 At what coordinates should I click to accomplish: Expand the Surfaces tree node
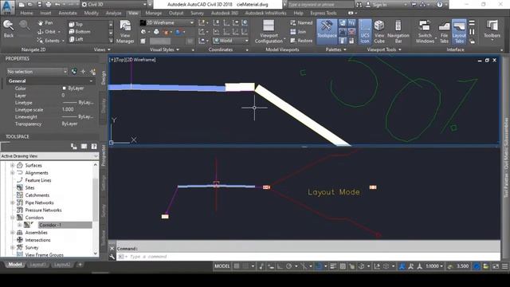13,165
